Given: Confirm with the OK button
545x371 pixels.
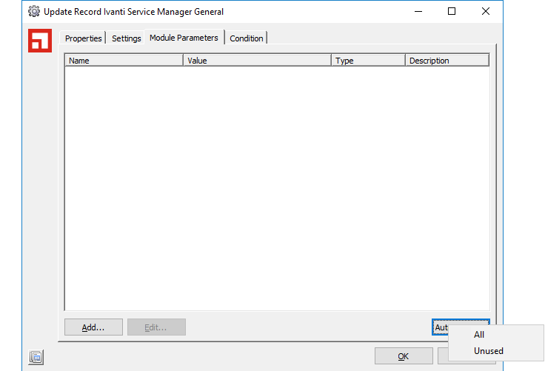Looking at the screenshot, I should (x=404, y=356).
